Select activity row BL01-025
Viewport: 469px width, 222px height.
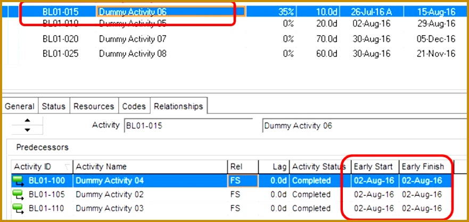click(x=234, y=54)
